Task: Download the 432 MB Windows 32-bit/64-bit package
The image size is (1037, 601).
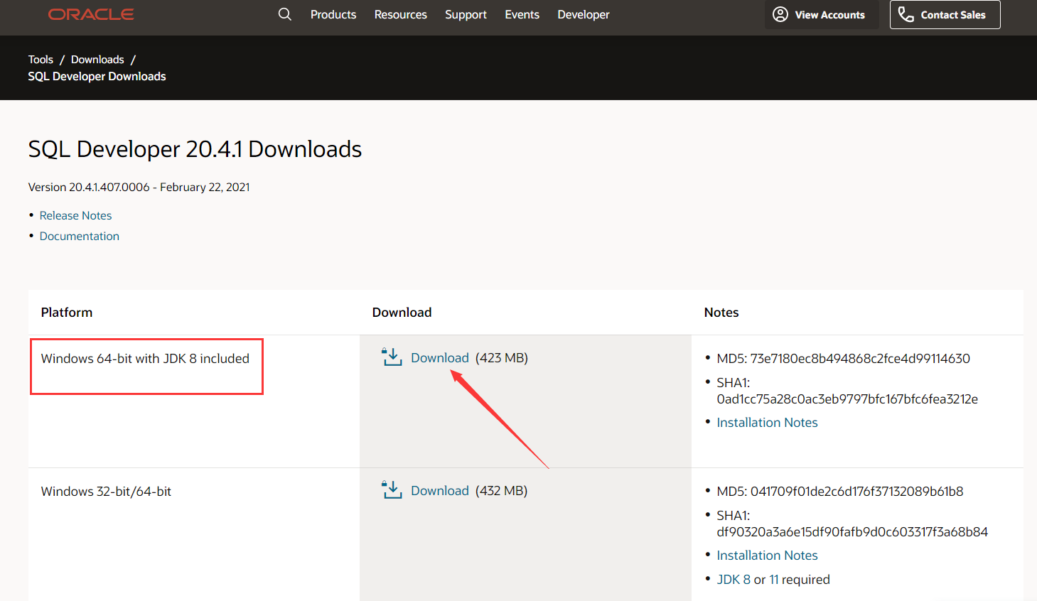Action: [x=440, y=491]
